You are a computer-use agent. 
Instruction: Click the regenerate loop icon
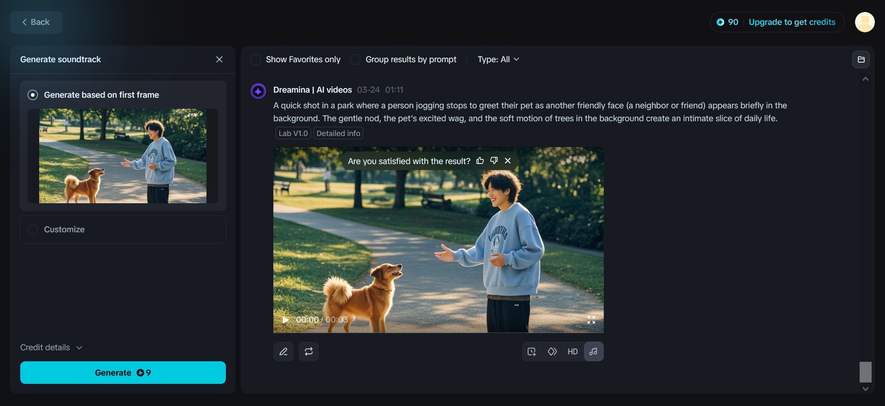[309, 352]
